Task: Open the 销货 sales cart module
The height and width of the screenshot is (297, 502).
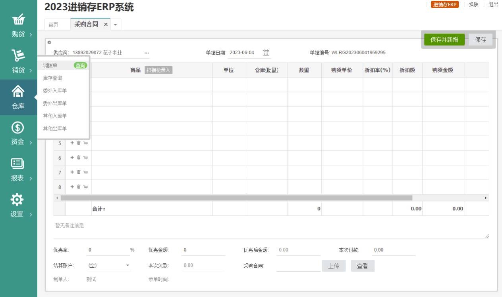Action: (19, 61)
